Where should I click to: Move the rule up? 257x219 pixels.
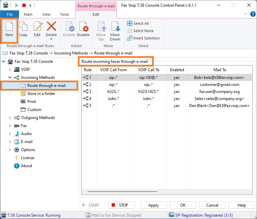pyautogui.click(x=101, y=31)
